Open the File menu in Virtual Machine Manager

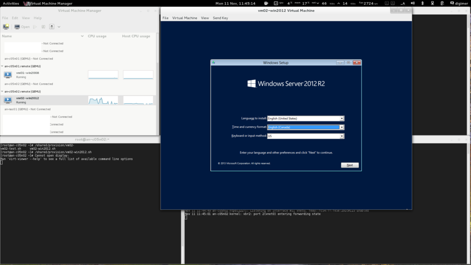tap(5, 18)
